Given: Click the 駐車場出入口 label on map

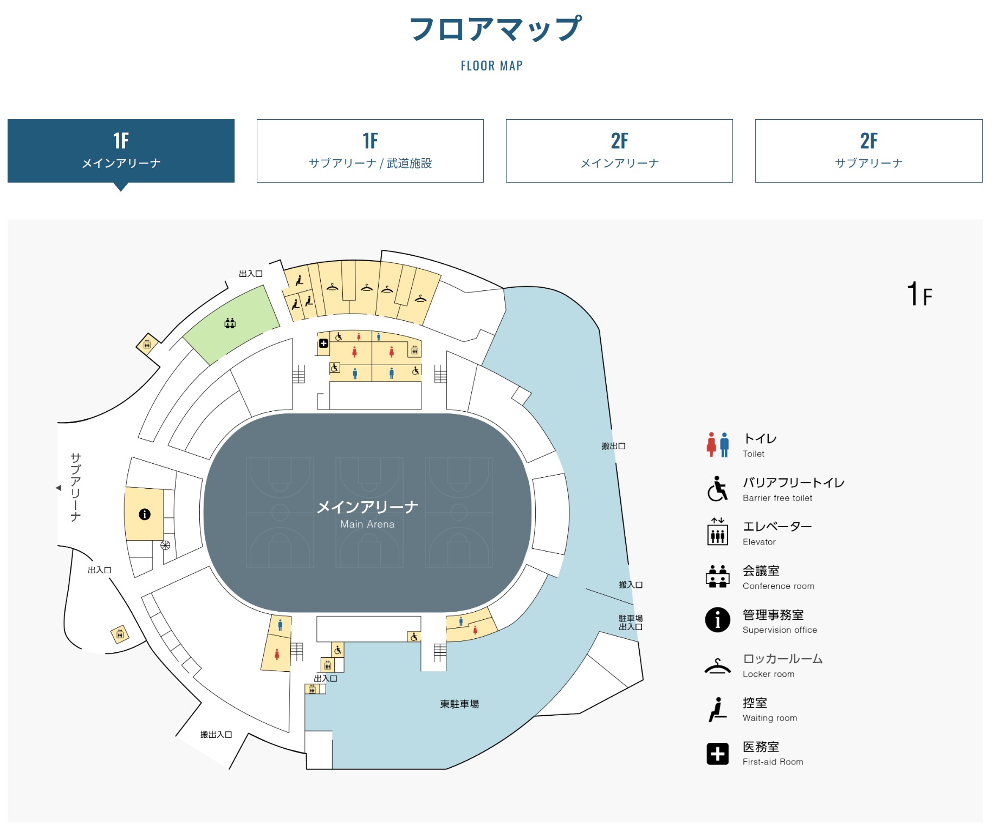Looking at the screenshot, I should point(631,623).
